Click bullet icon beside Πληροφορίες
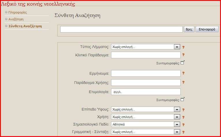221x137 pixels. tap(6, 12)
